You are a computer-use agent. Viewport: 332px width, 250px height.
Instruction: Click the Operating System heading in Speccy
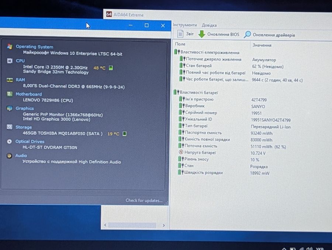[x=35, y=47]
